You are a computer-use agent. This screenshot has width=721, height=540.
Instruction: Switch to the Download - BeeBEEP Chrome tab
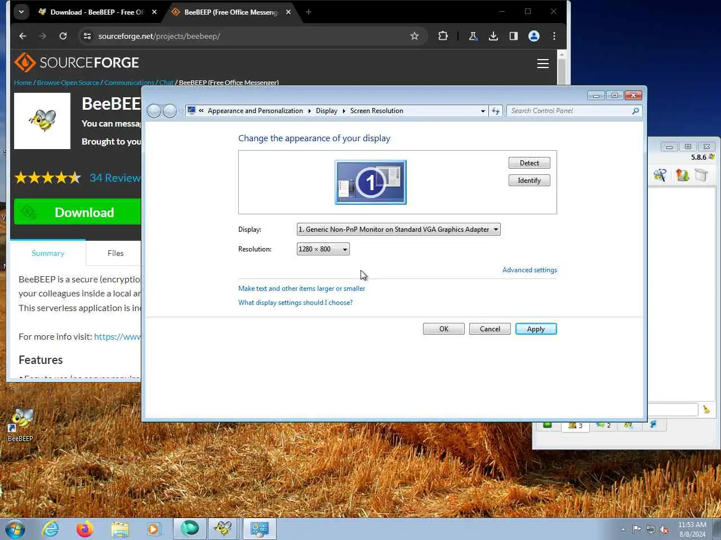(97, 12)
